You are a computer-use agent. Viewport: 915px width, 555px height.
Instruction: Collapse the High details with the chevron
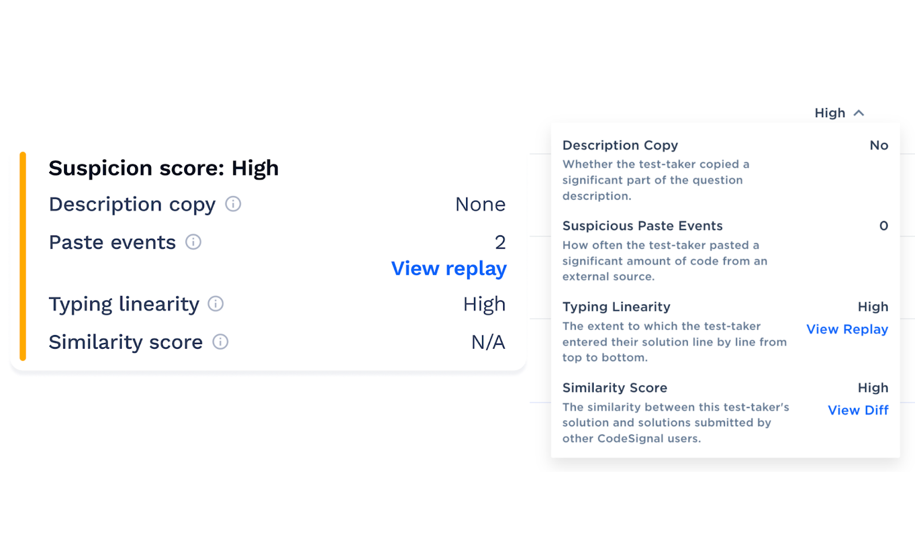pos(858,113)
